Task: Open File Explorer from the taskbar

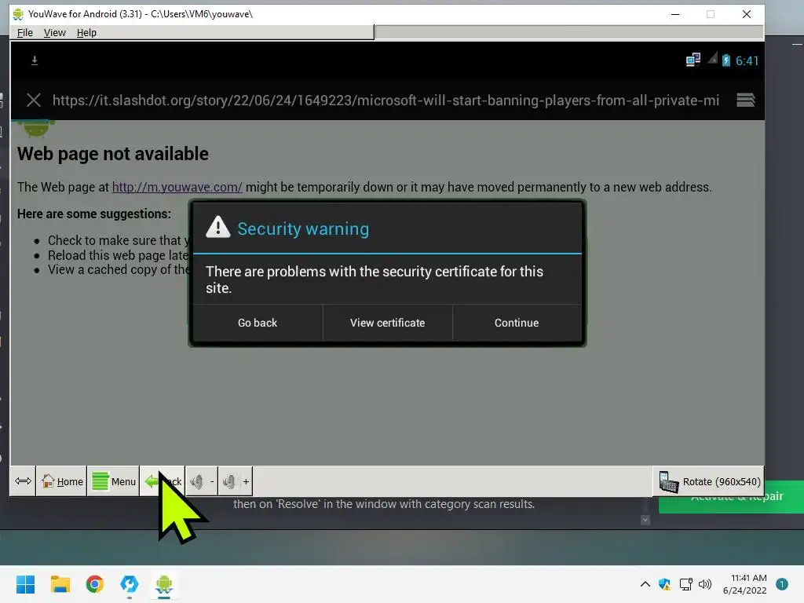Action: (x=60, y=584)
